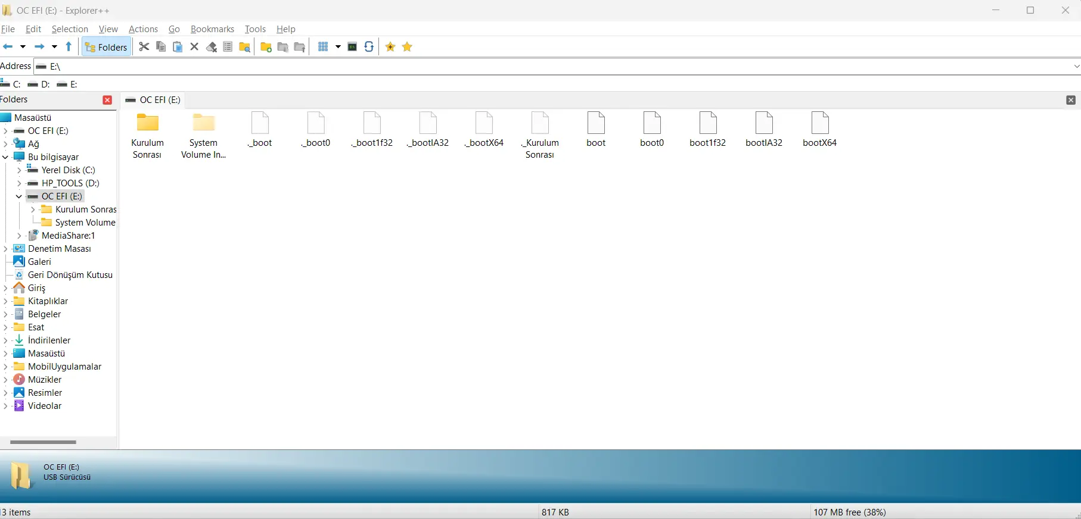Open the Actions menu
1081x519 pixels.
[143, 29]
